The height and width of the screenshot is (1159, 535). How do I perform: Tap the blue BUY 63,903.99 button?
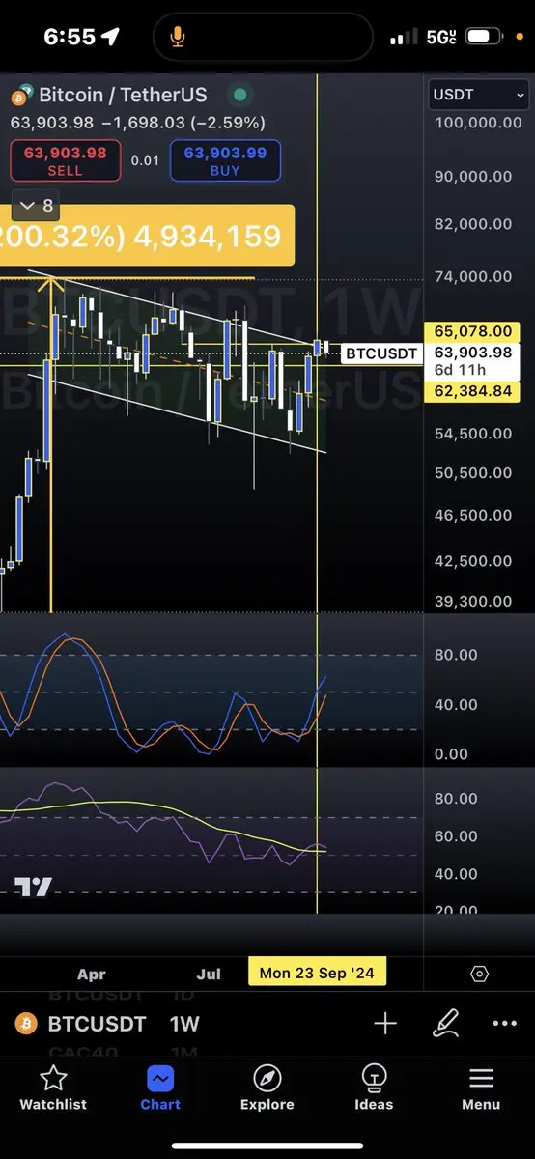click(x=225, y=160)
